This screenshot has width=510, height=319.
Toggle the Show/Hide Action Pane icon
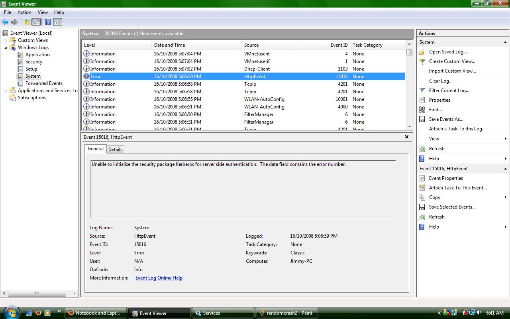tap(57, 22)
